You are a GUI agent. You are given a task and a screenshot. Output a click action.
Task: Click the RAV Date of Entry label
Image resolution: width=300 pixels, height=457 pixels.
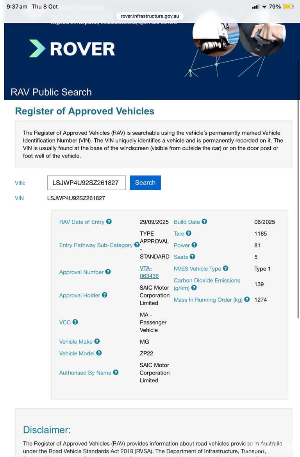(x=82, y=222)
